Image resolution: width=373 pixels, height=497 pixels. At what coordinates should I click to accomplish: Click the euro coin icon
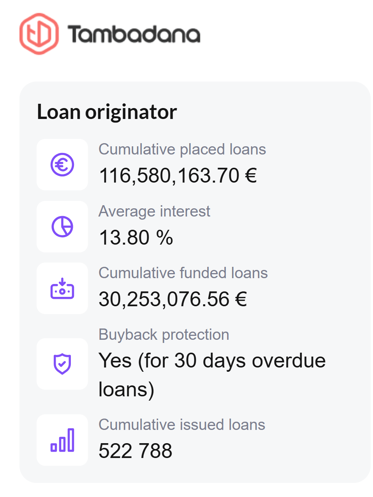(x=62, y=165)
